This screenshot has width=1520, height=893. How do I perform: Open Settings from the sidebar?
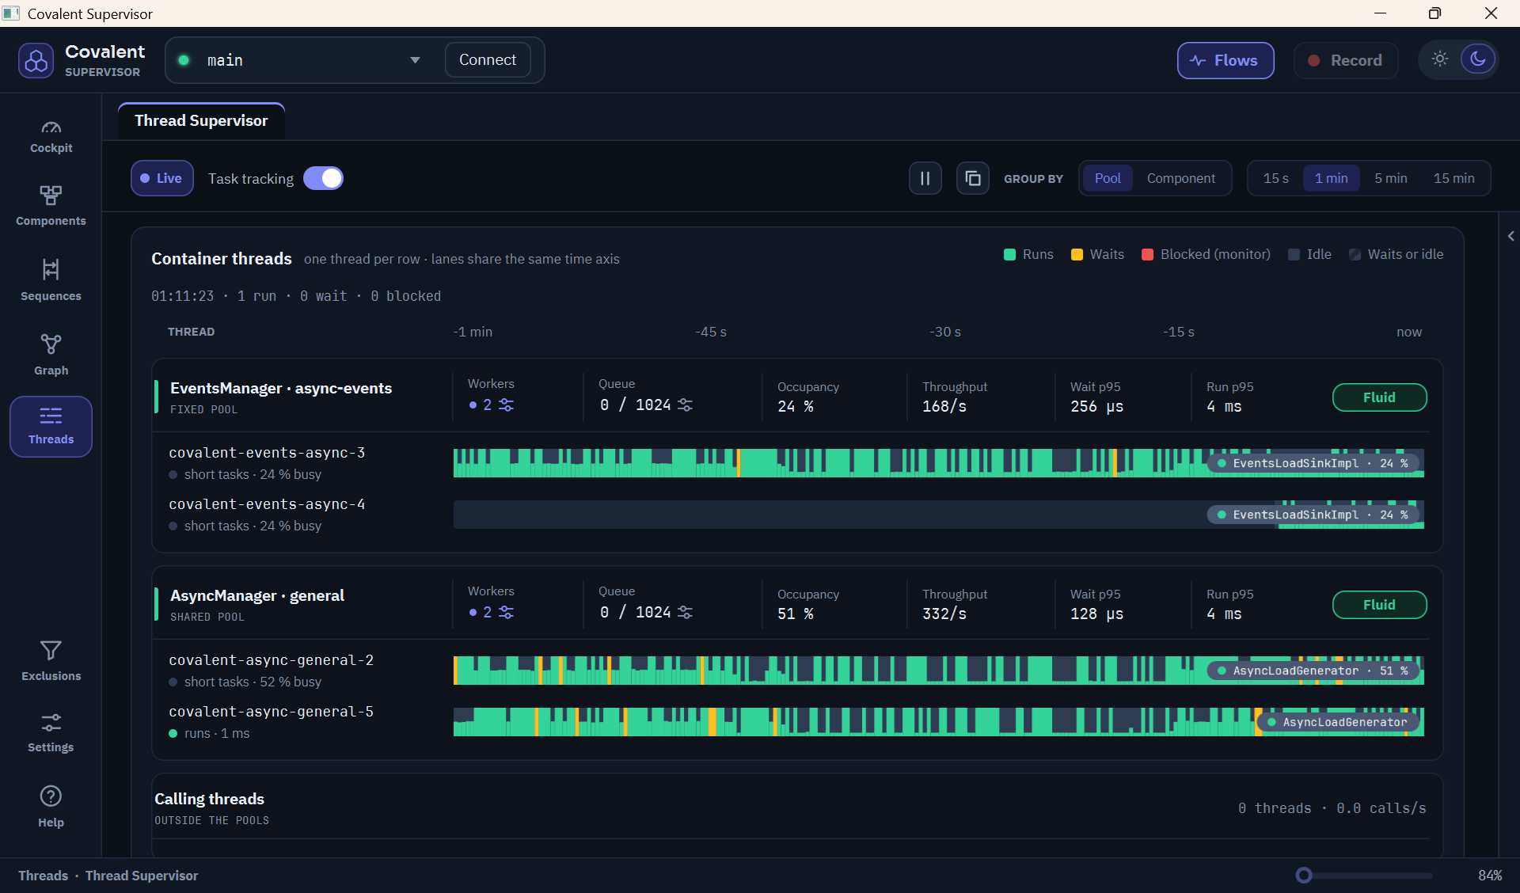(51, 732)
